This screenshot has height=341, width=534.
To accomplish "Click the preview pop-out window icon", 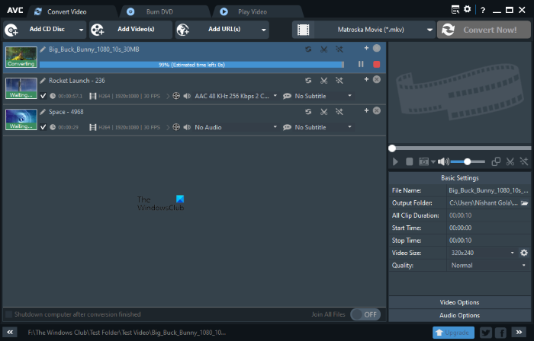I will pos(496,161).
